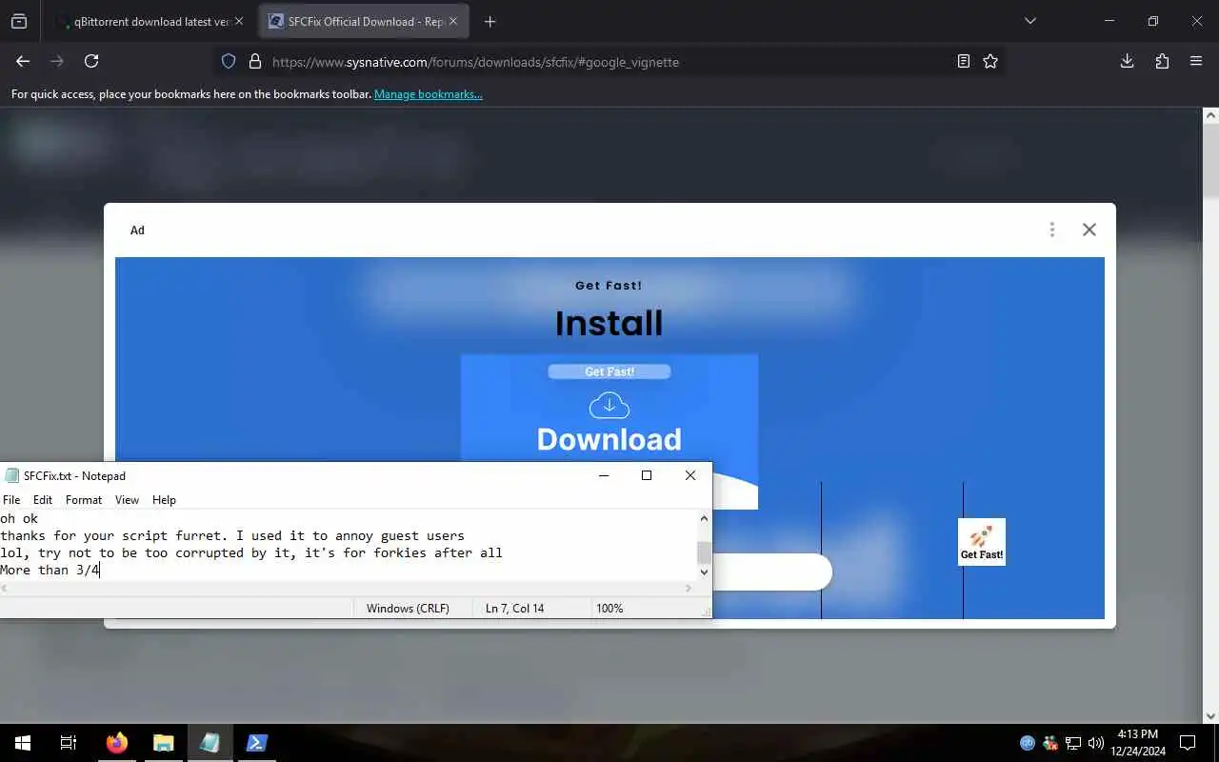Open the Firefox downloads panel
1219x762 pixels.
(1127, 61)
